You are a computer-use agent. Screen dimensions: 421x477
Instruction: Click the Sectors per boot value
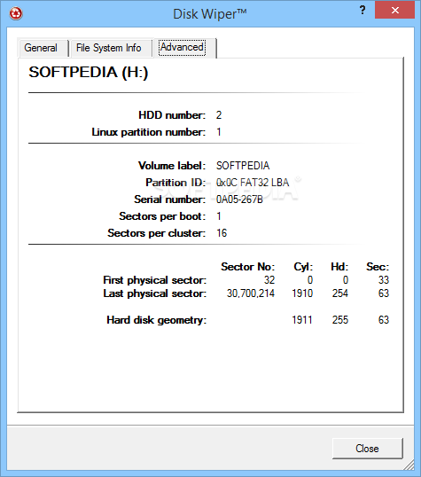coord(219,216)
